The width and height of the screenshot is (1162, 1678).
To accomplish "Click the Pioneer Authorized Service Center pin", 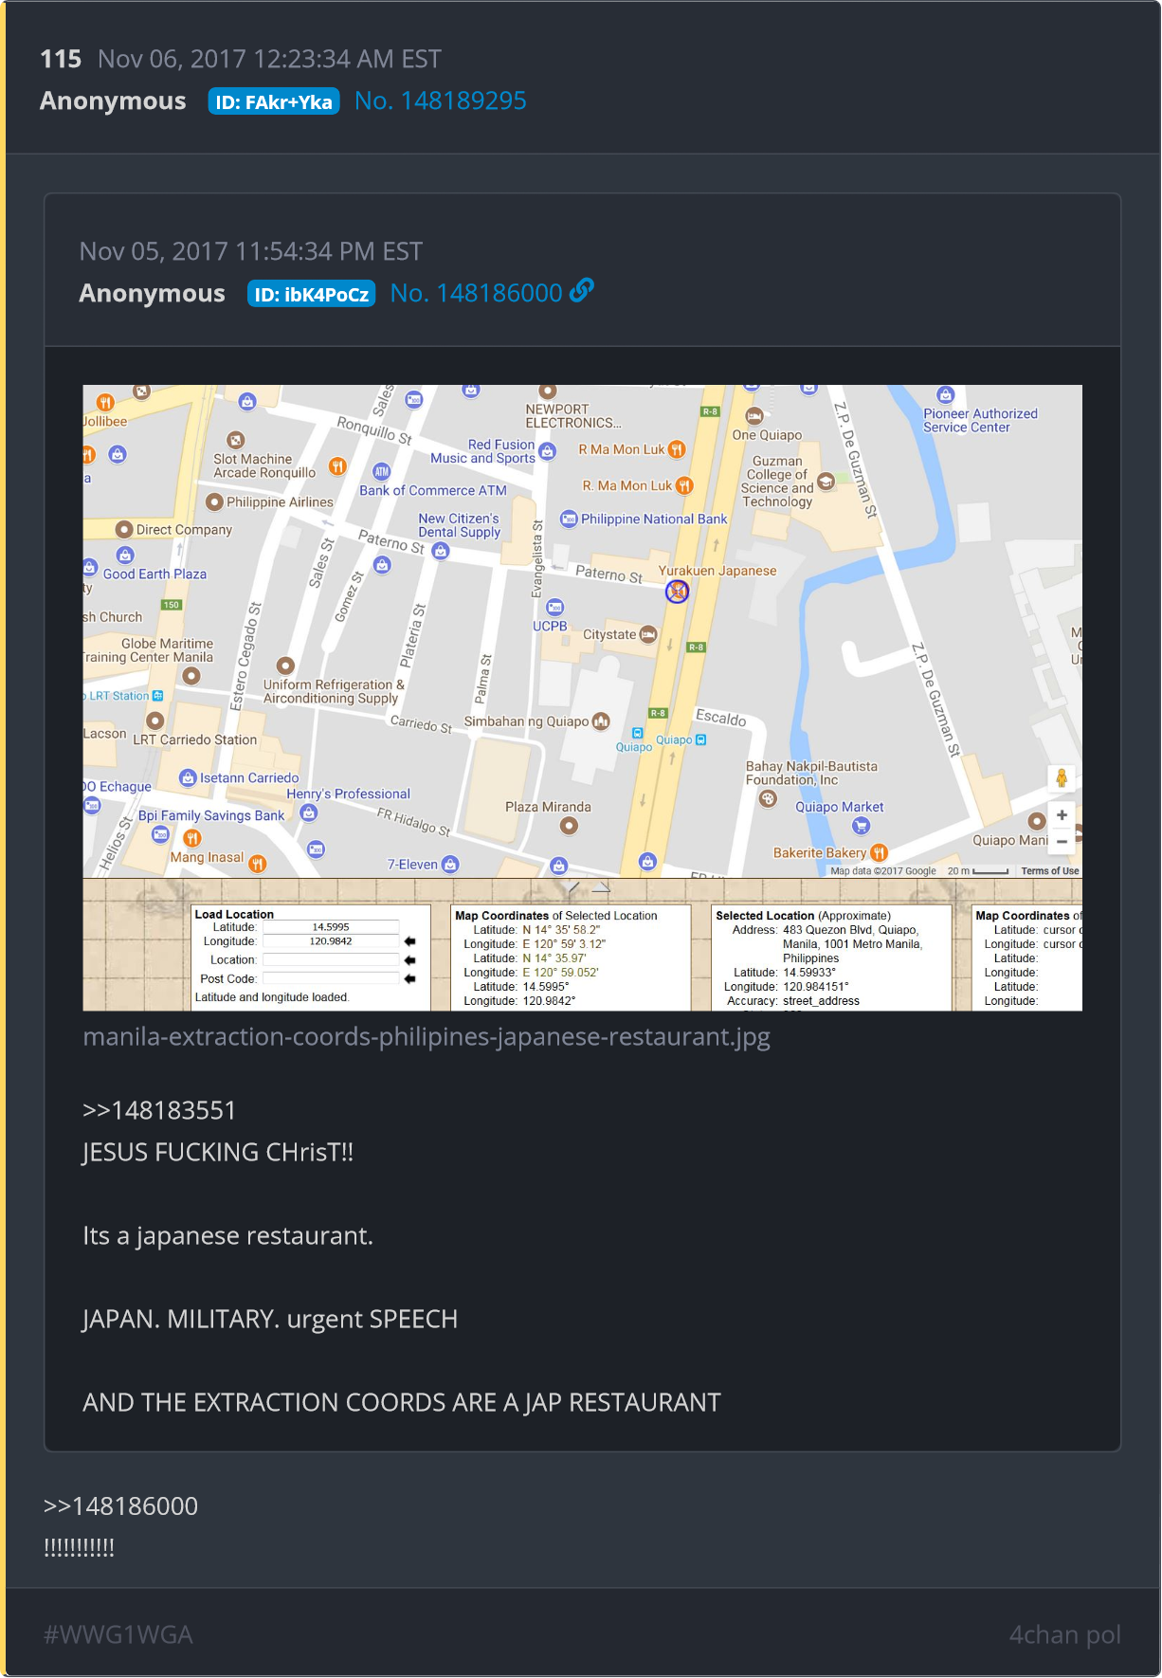I will tap(945, 394).
